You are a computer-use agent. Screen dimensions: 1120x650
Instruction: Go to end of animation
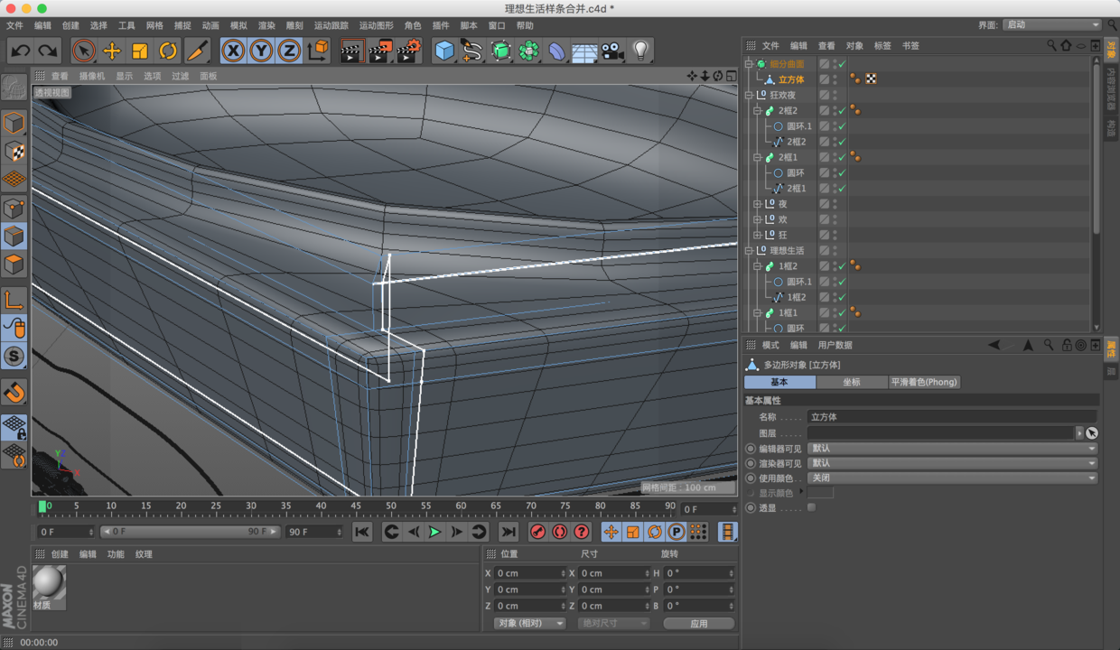coord(509,532)
